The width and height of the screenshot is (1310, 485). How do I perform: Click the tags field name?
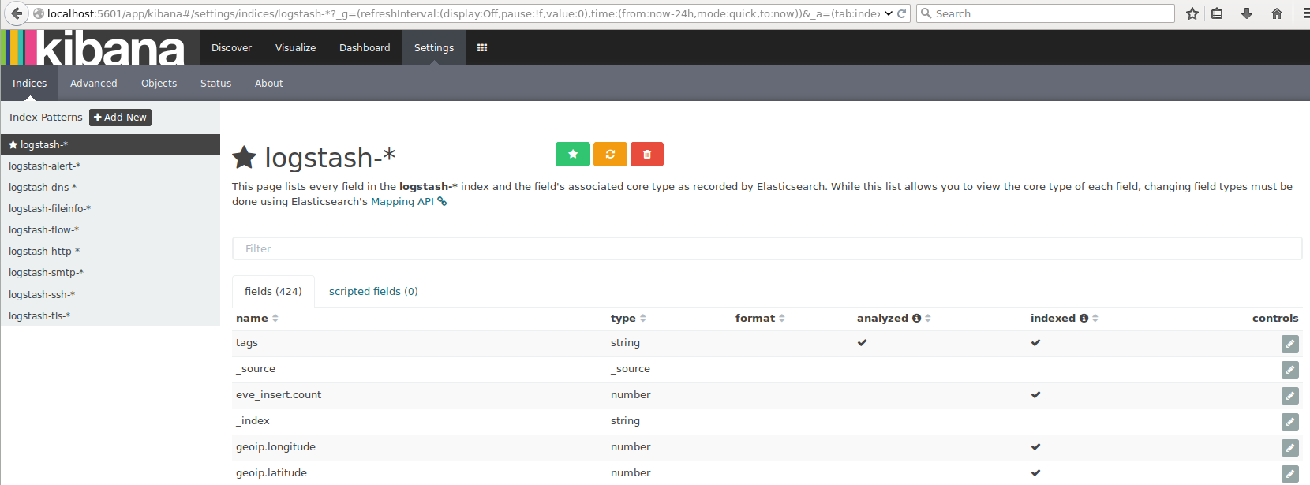(247, 343)
